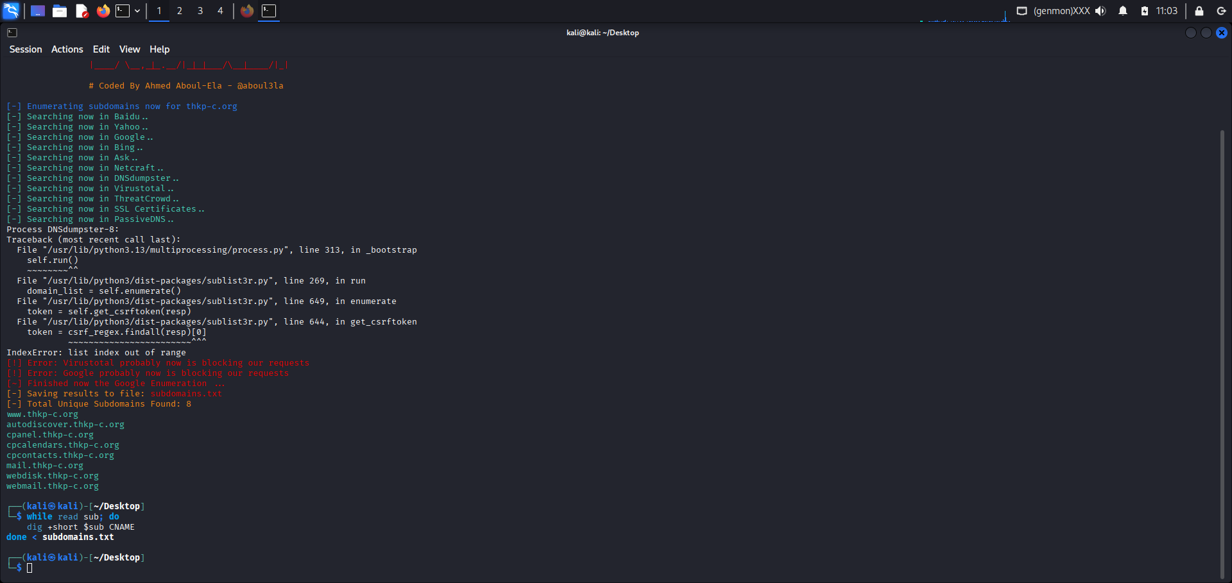Click the terminal vertical scrollbar
The image size is (1232, 583).
click(1222, 354)
